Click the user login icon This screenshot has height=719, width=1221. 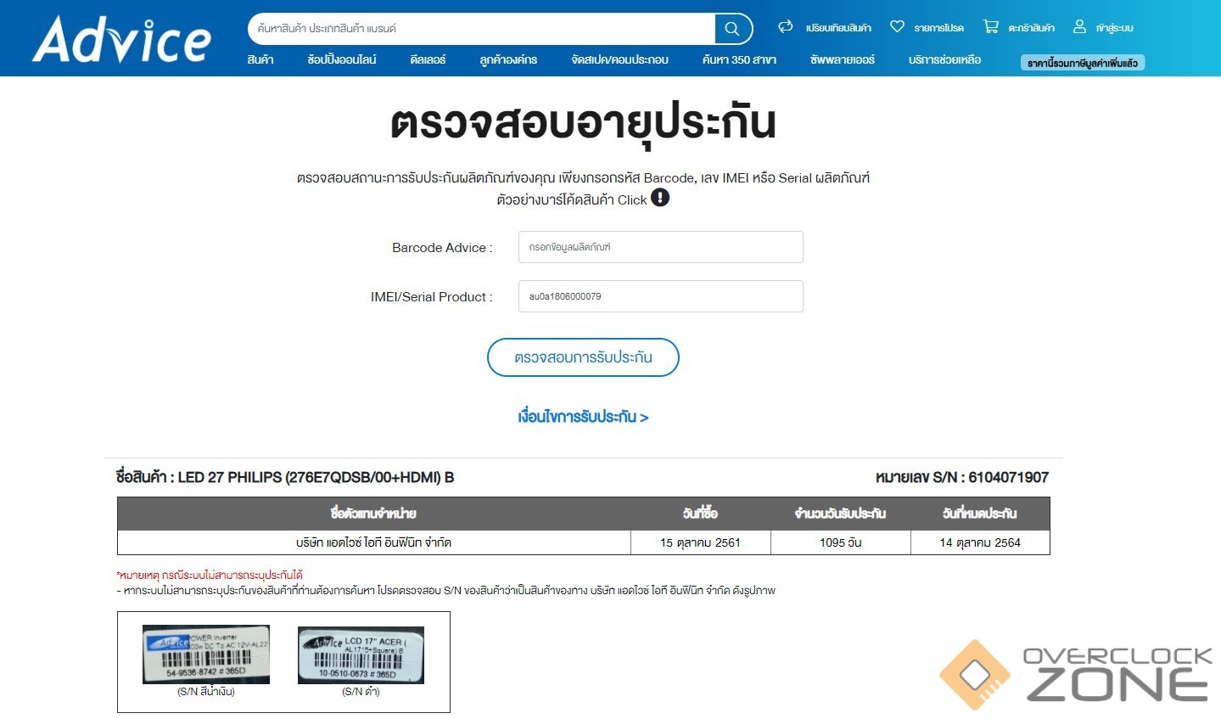[x=1079, y=27]
